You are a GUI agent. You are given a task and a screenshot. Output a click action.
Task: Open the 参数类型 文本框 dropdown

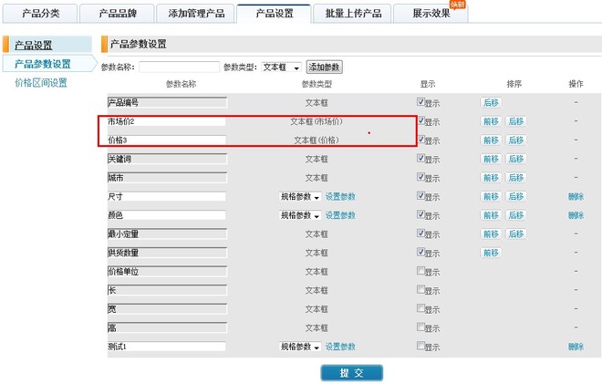coord(281,67)
